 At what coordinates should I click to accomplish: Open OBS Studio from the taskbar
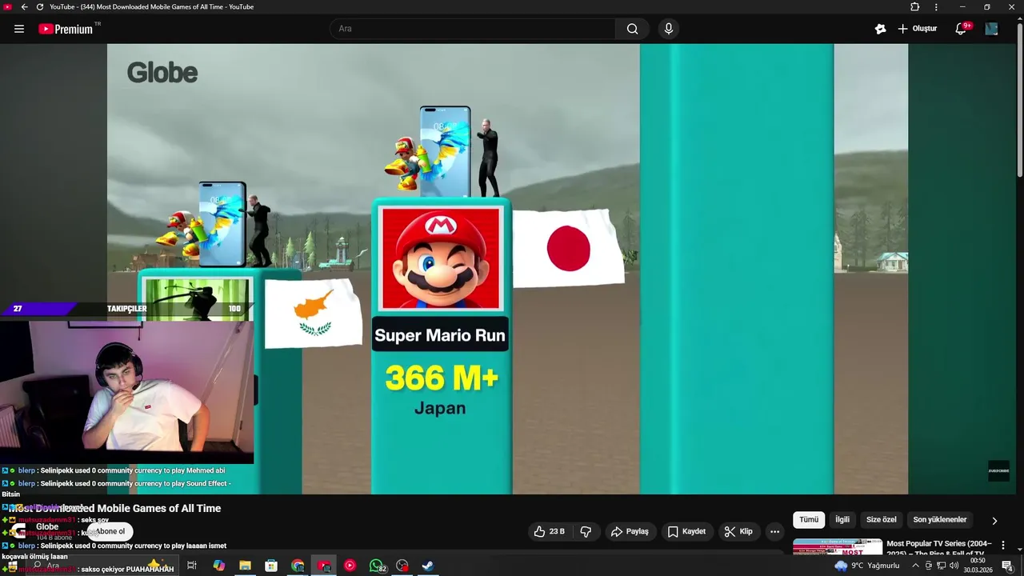(402, 566)
